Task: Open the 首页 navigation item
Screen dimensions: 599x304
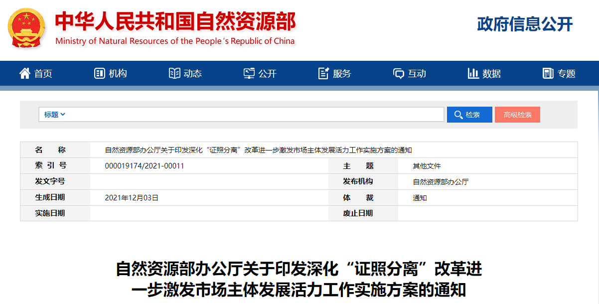Action: 36,74
